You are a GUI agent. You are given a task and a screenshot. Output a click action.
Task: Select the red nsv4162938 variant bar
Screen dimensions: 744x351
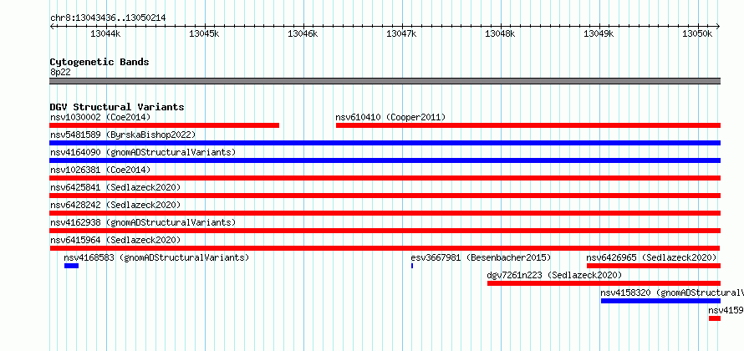point(385,231)
